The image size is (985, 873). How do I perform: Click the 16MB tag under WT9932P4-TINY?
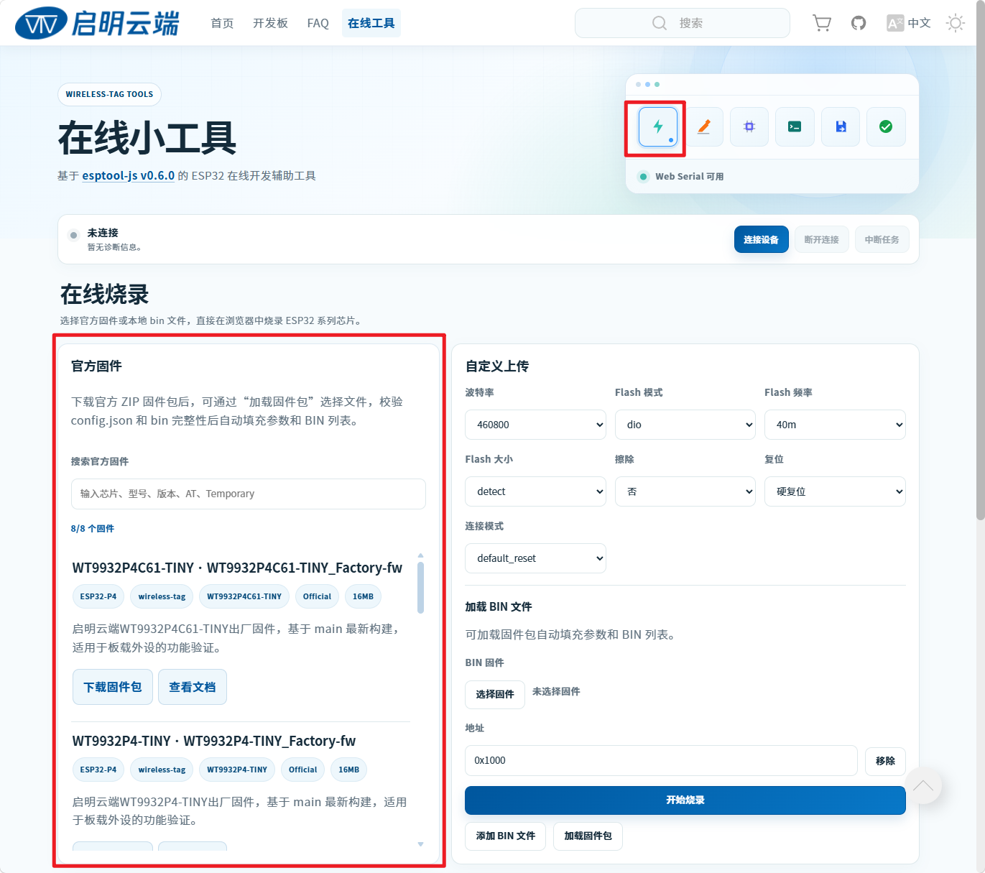[348, 770]
